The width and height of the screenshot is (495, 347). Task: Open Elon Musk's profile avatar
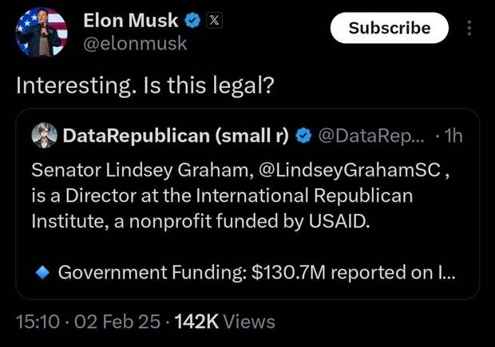[42, 32]
